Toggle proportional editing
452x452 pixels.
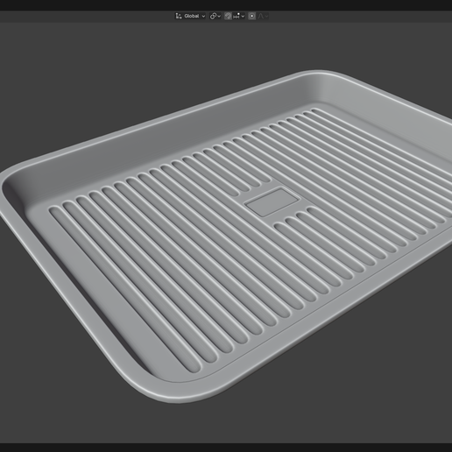[252, 16]
